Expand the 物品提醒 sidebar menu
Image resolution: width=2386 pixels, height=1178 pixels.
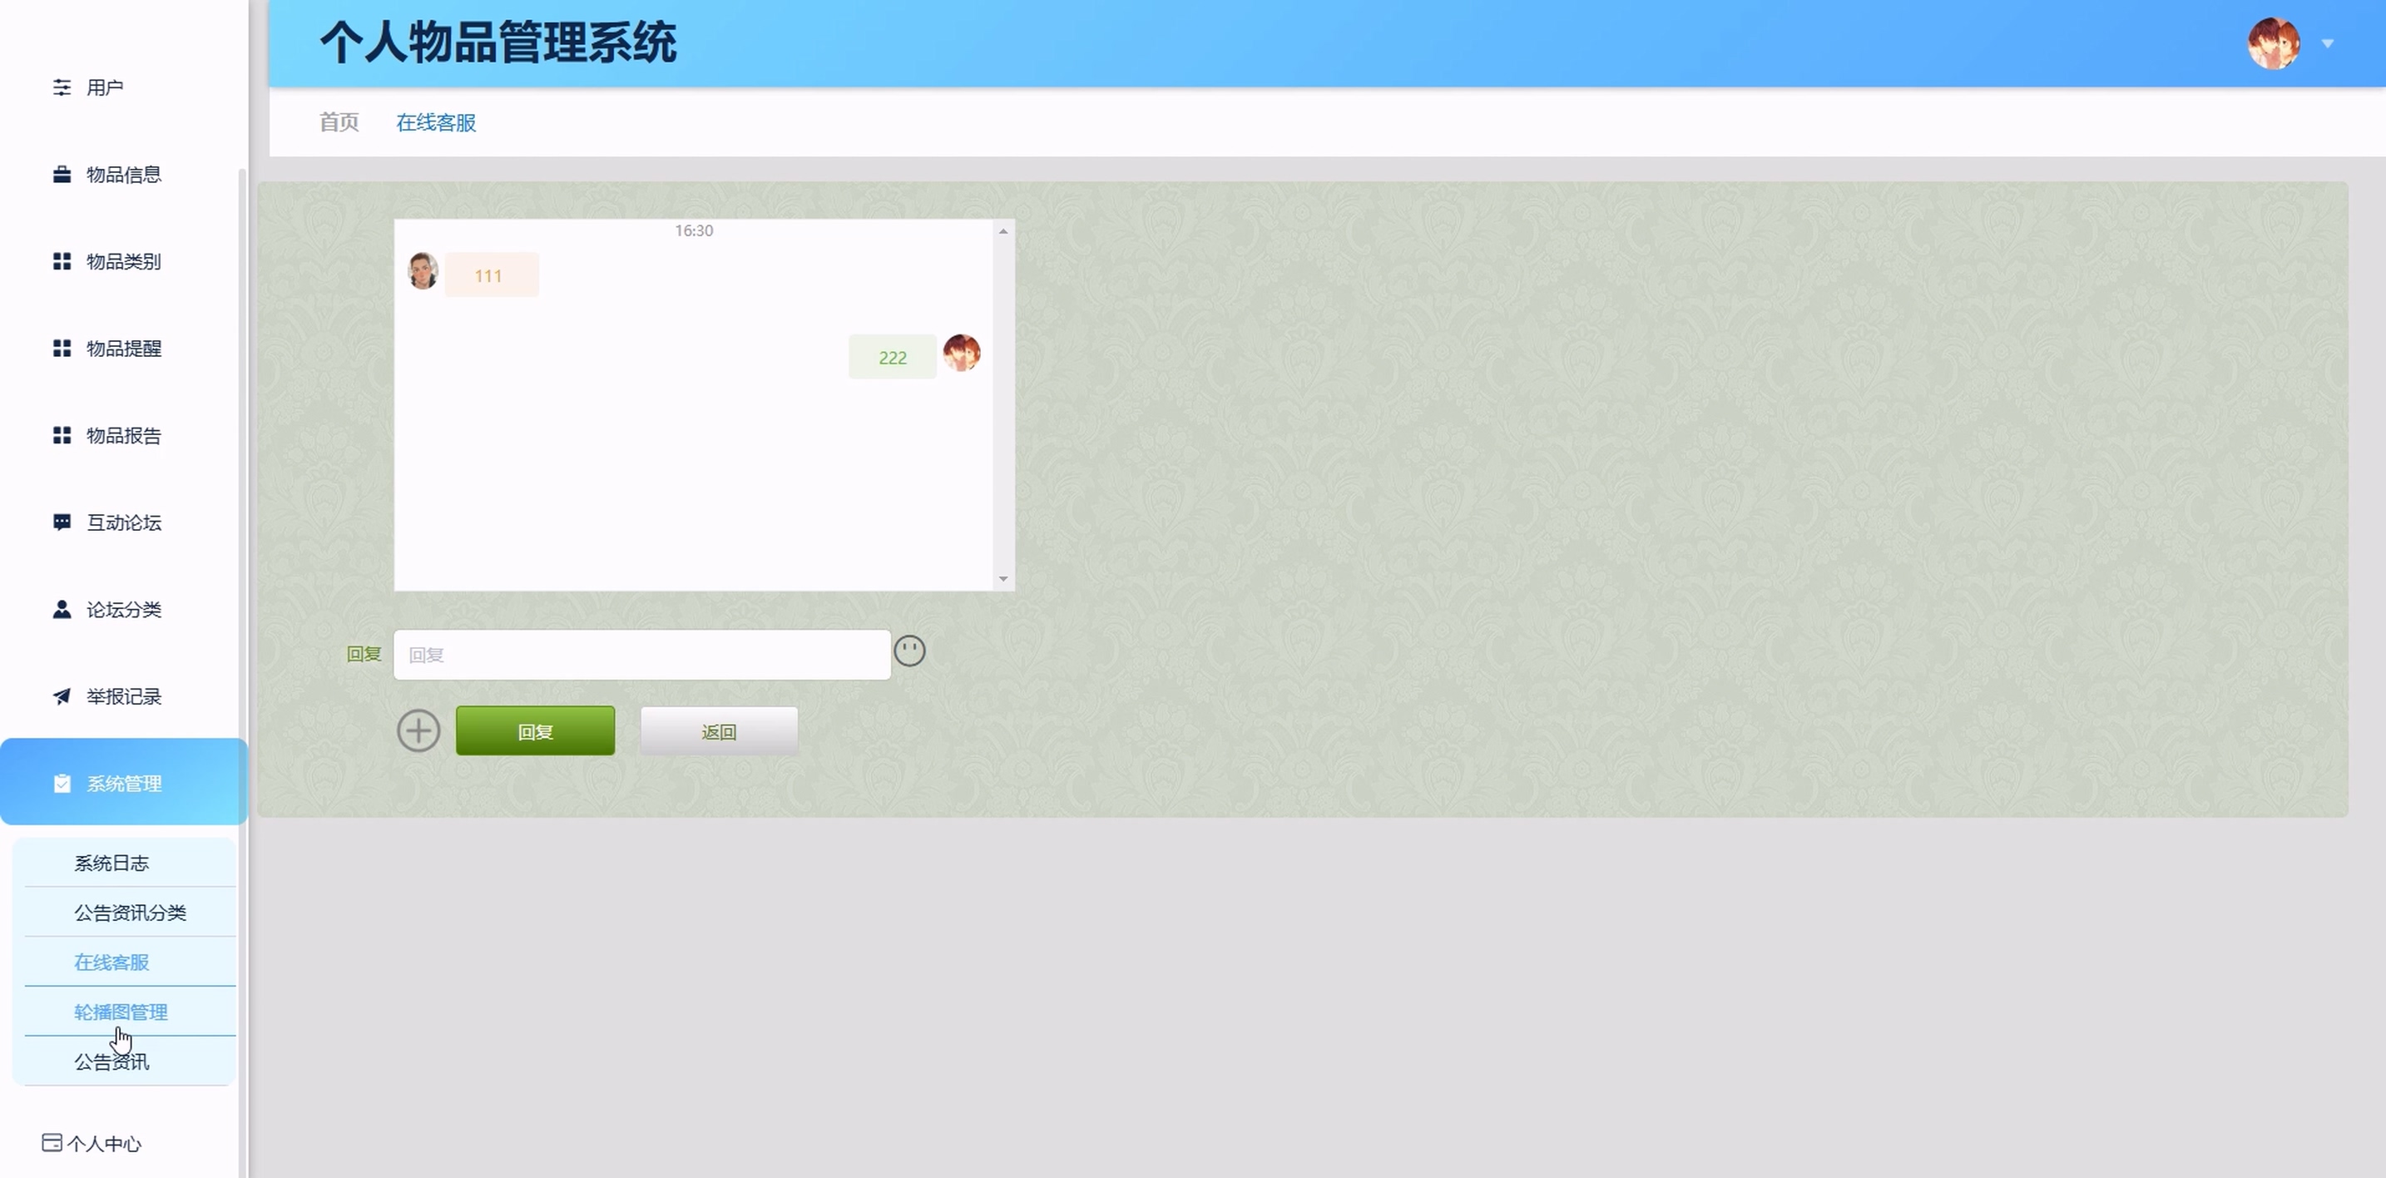pyautogui.click(x=123, y=349)
